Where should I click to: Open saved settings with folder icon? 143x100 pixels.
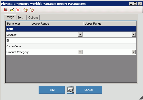(12, 10)
